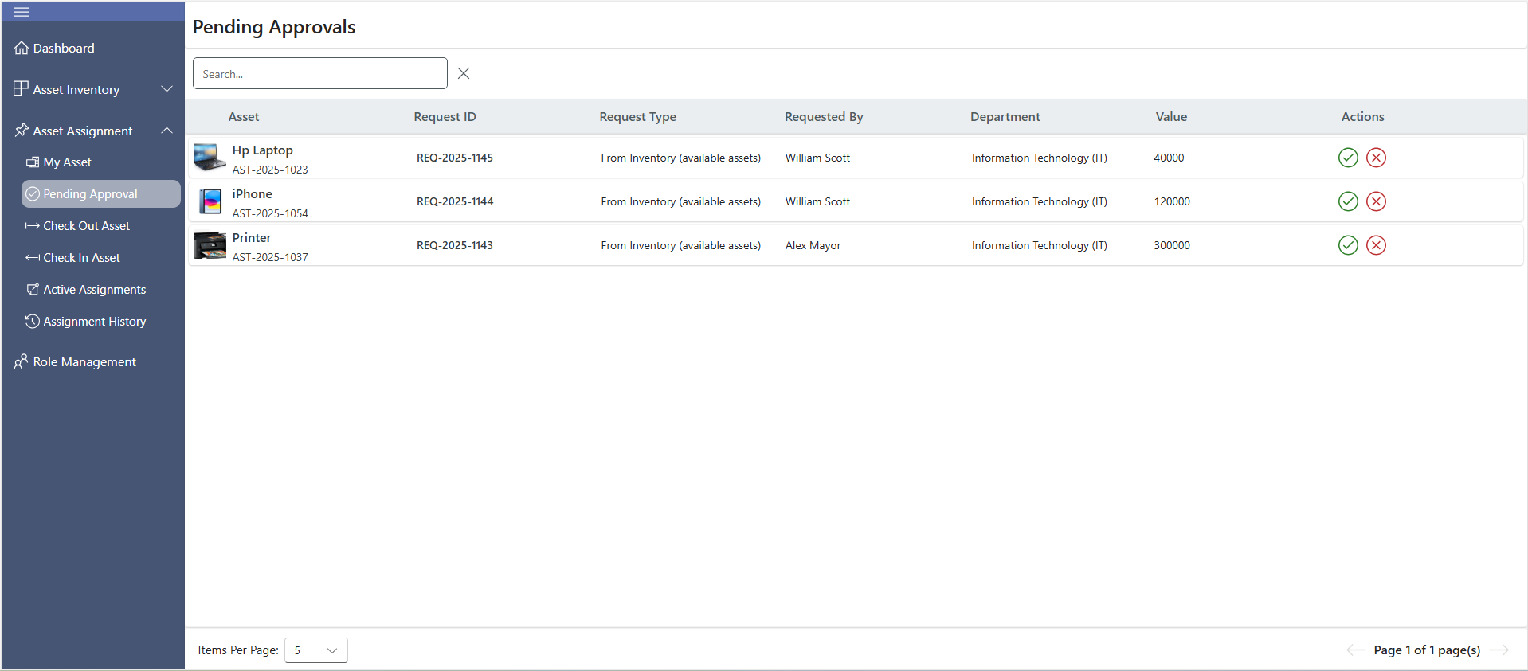The image size is (1528, 671).
Task: Go to previous page arrow
Action: 1355,650
